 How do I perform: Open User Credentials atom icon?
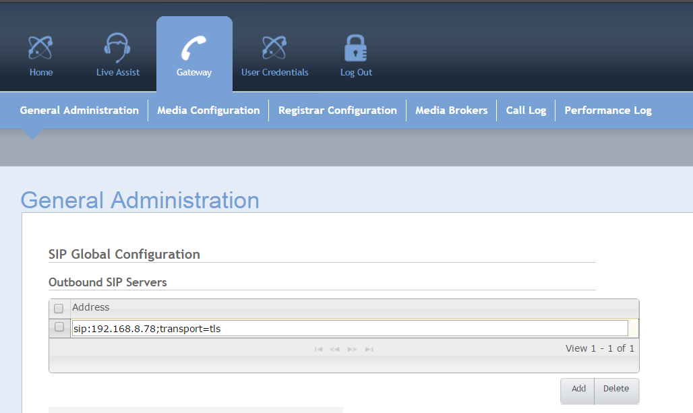(x=274, y=48)
